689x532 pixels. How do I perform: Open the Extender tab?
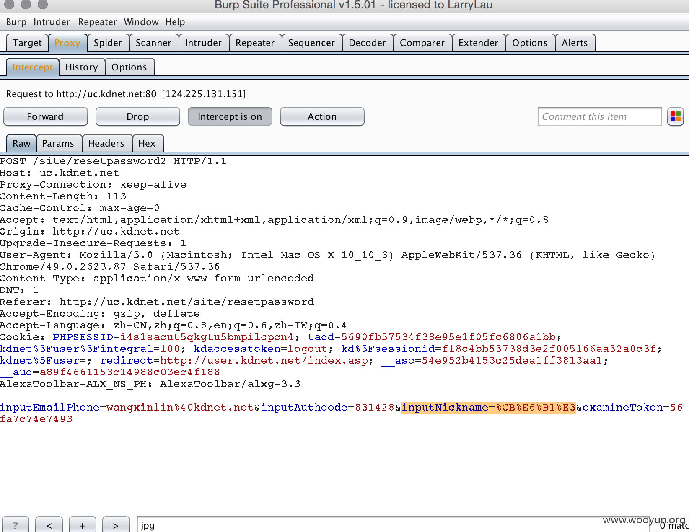tap(478, 43)
